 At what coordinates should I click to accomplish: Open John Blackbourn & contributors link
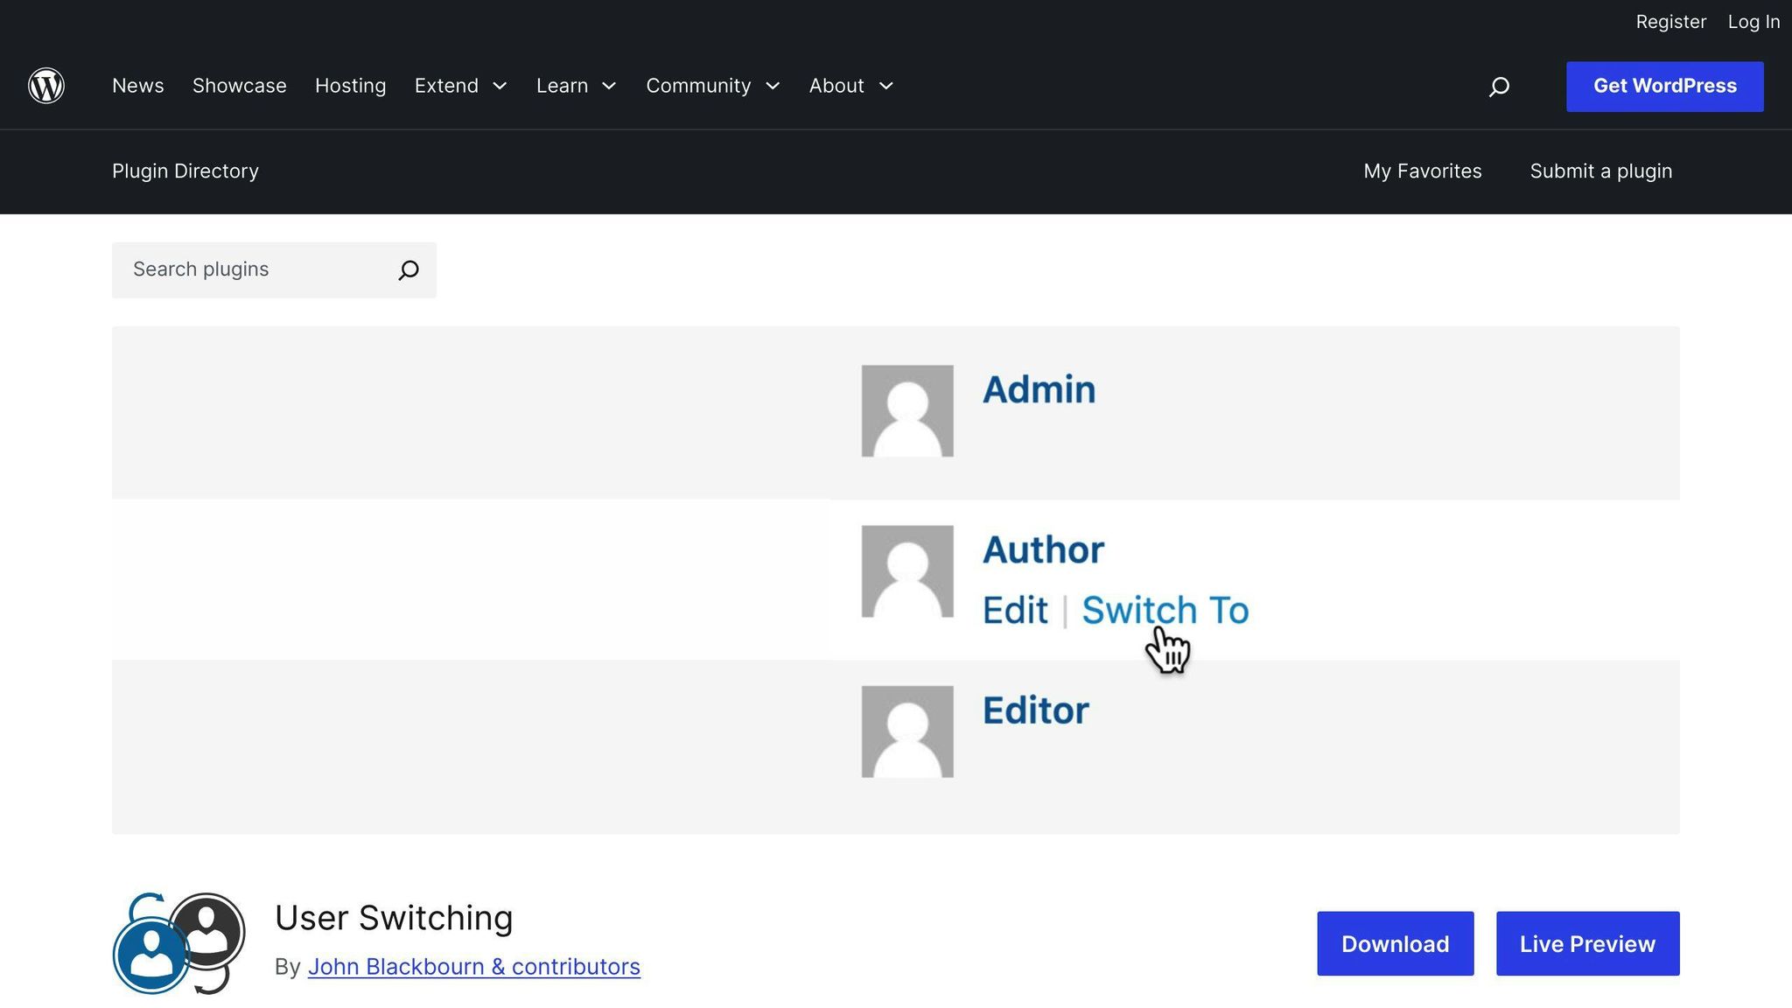pyautogui.click(x=473, y=967)
